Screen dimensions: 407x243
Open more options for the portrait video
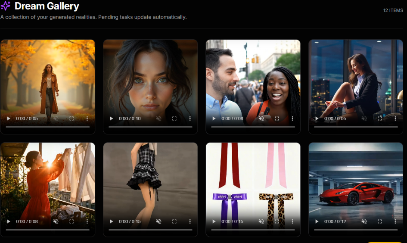[x=190, y=118]
